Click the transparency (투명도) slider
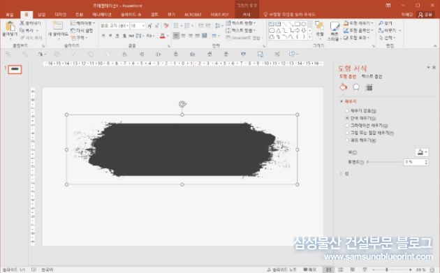Screen dimensions: 440x273 click(384, 162)
